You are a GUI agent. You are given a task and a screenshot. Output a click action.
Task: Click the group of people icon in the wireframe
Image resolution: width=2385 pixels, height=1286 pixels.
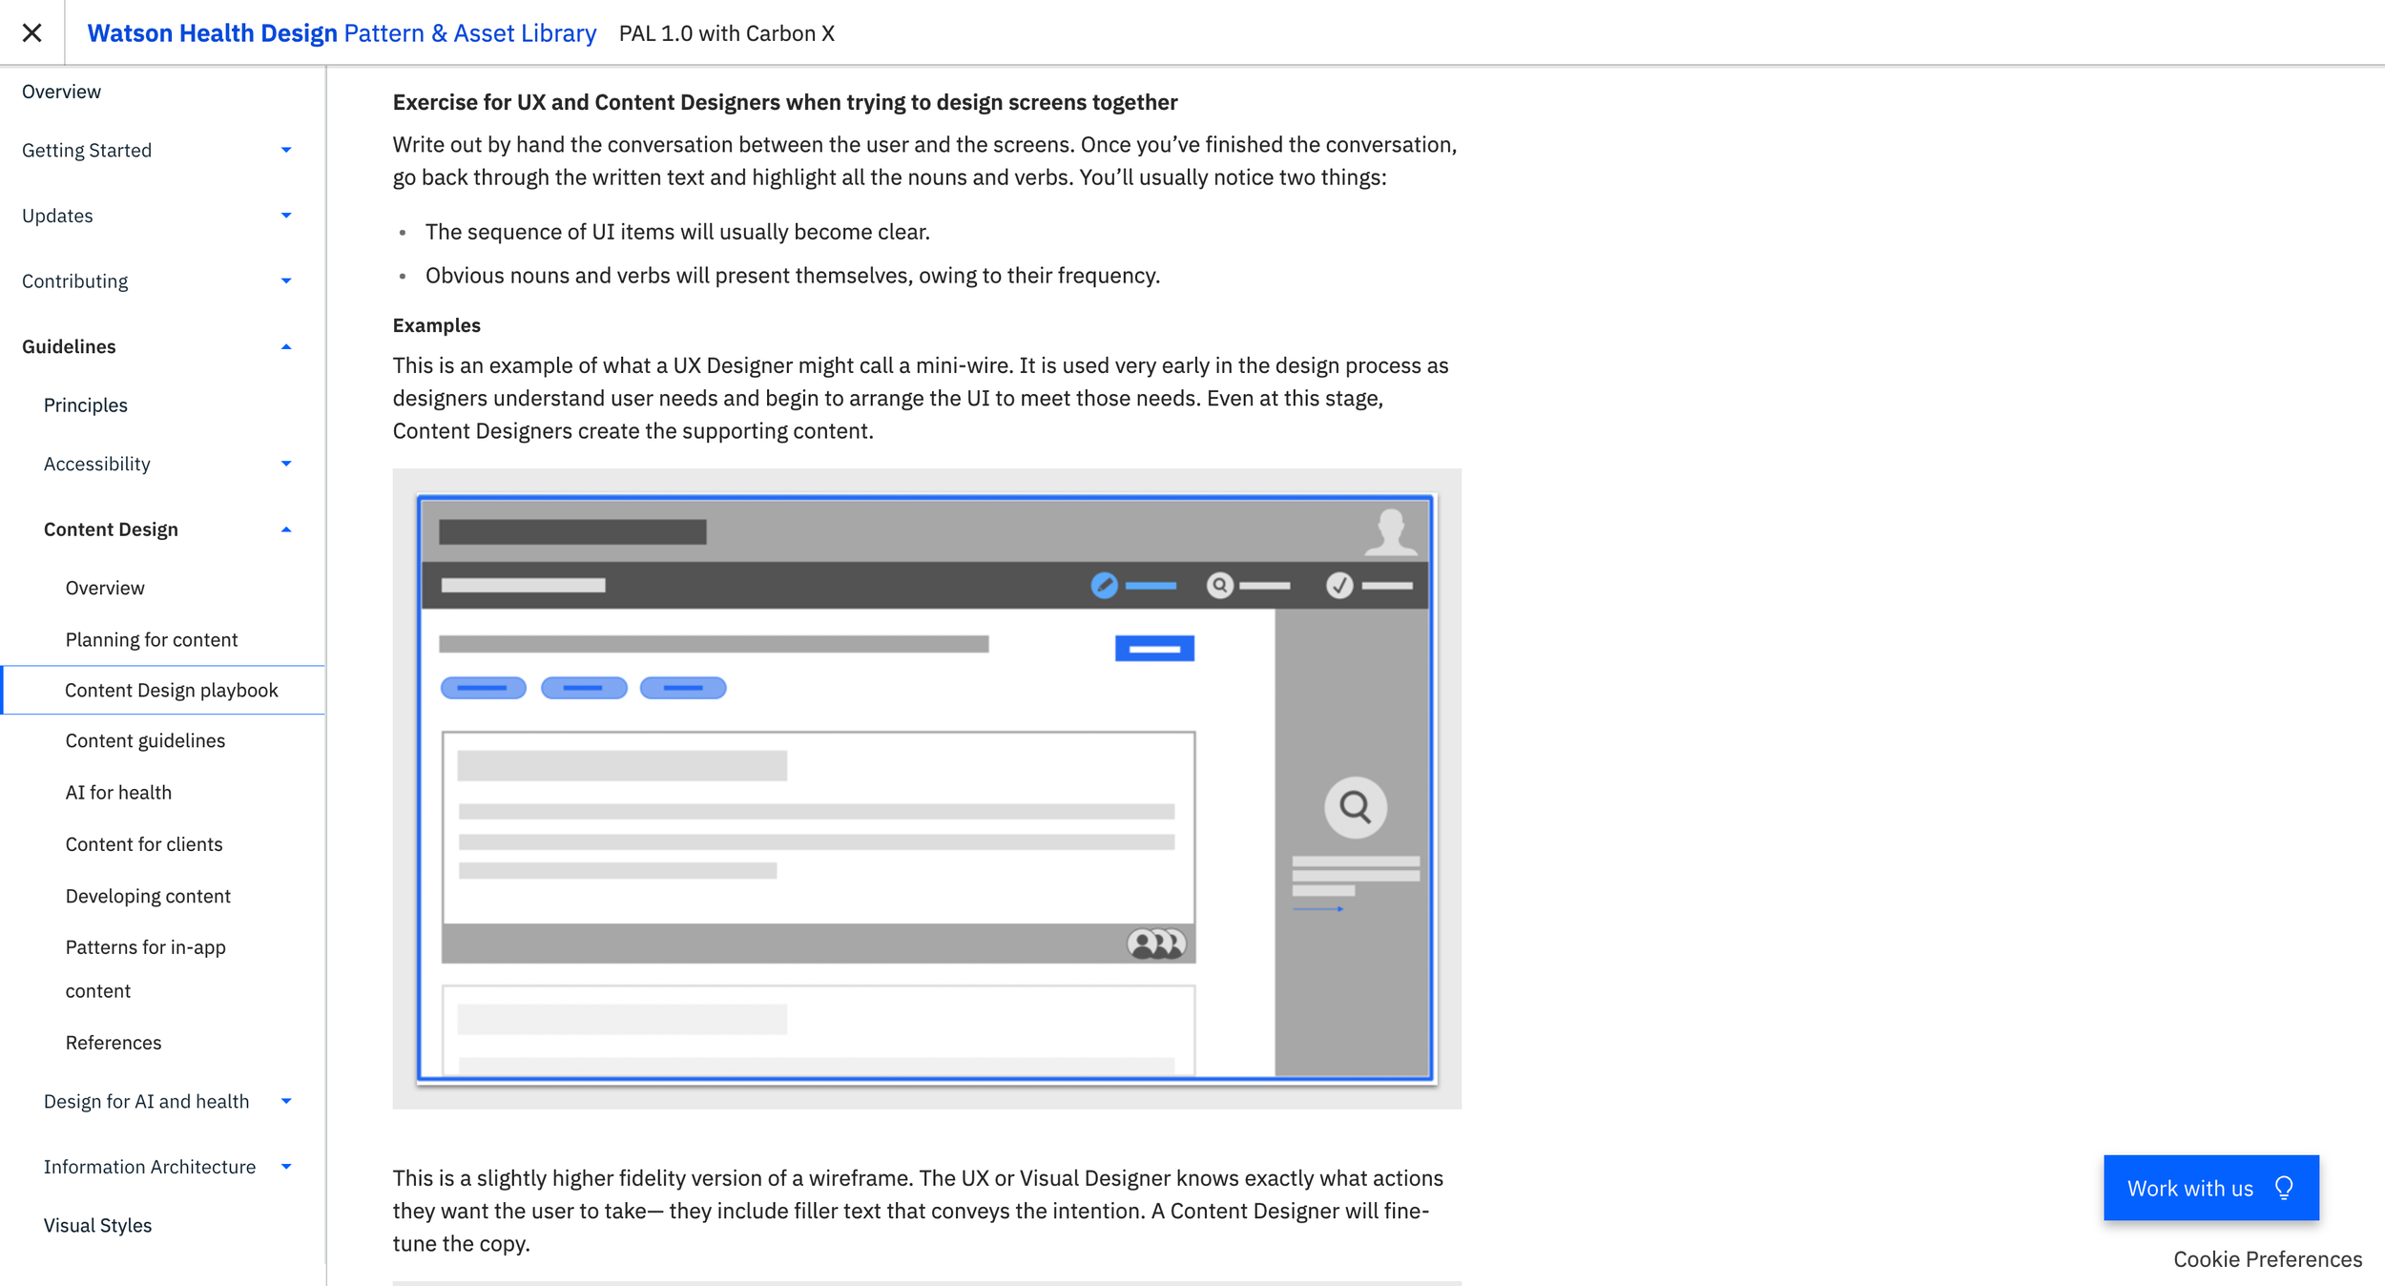(x=1155, y=944)
